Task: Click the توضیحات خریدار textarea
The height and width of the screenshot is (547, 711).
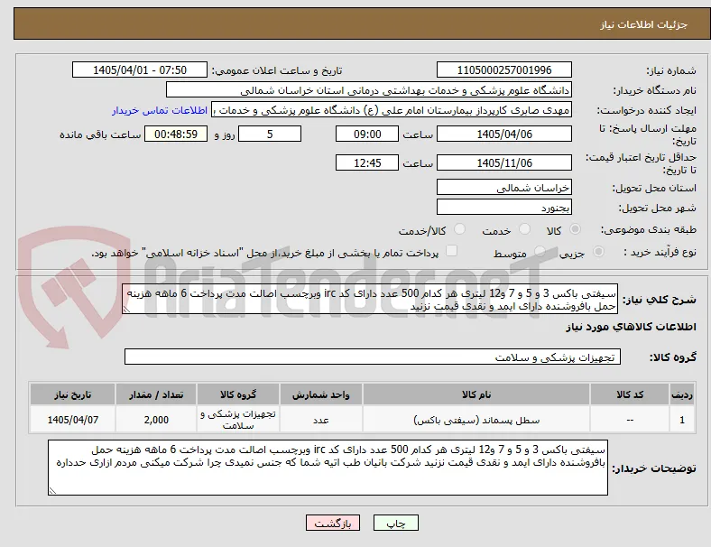Action: point(328,468)
